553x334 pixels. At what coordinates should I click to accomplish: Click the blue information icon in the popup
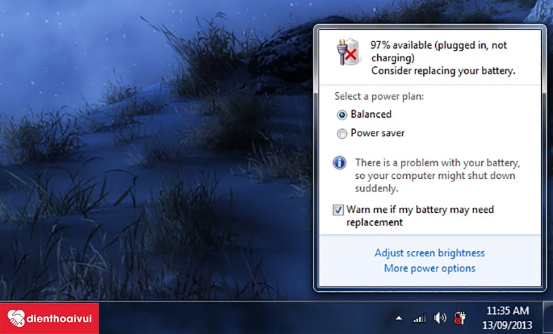coord(339,163)
